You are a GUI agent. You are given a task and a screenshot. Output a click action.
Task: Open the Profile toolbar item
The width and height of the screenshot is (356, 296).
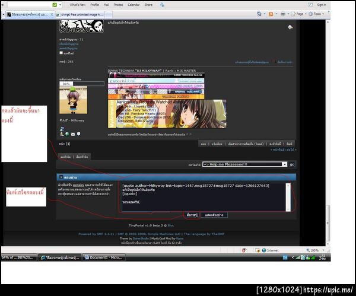point(94,5)
